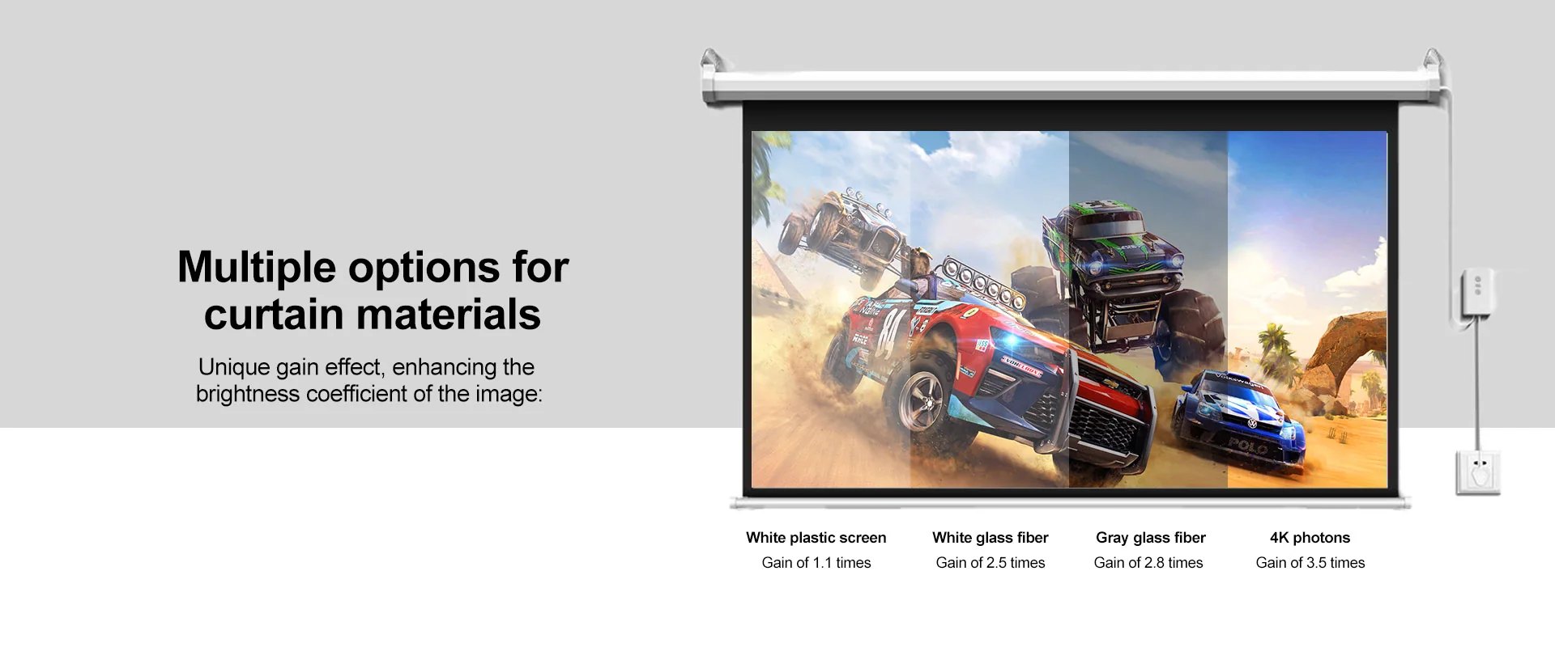Viewport: 1555px width, 647px height.
Task: Click the 'White glass fiber' label
Action: click(x=991, y=538)
